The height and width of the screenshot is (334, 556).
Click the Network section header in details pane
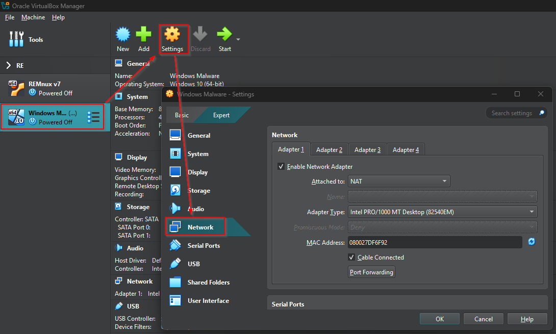pos(140,281)
